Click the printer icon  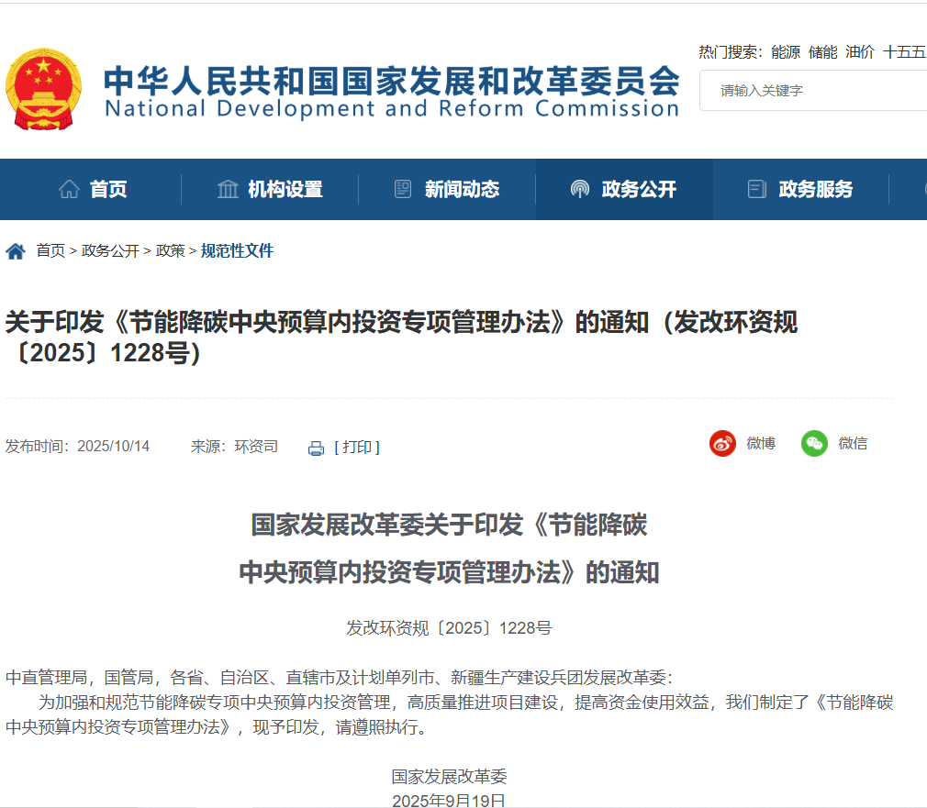[316, 448]
